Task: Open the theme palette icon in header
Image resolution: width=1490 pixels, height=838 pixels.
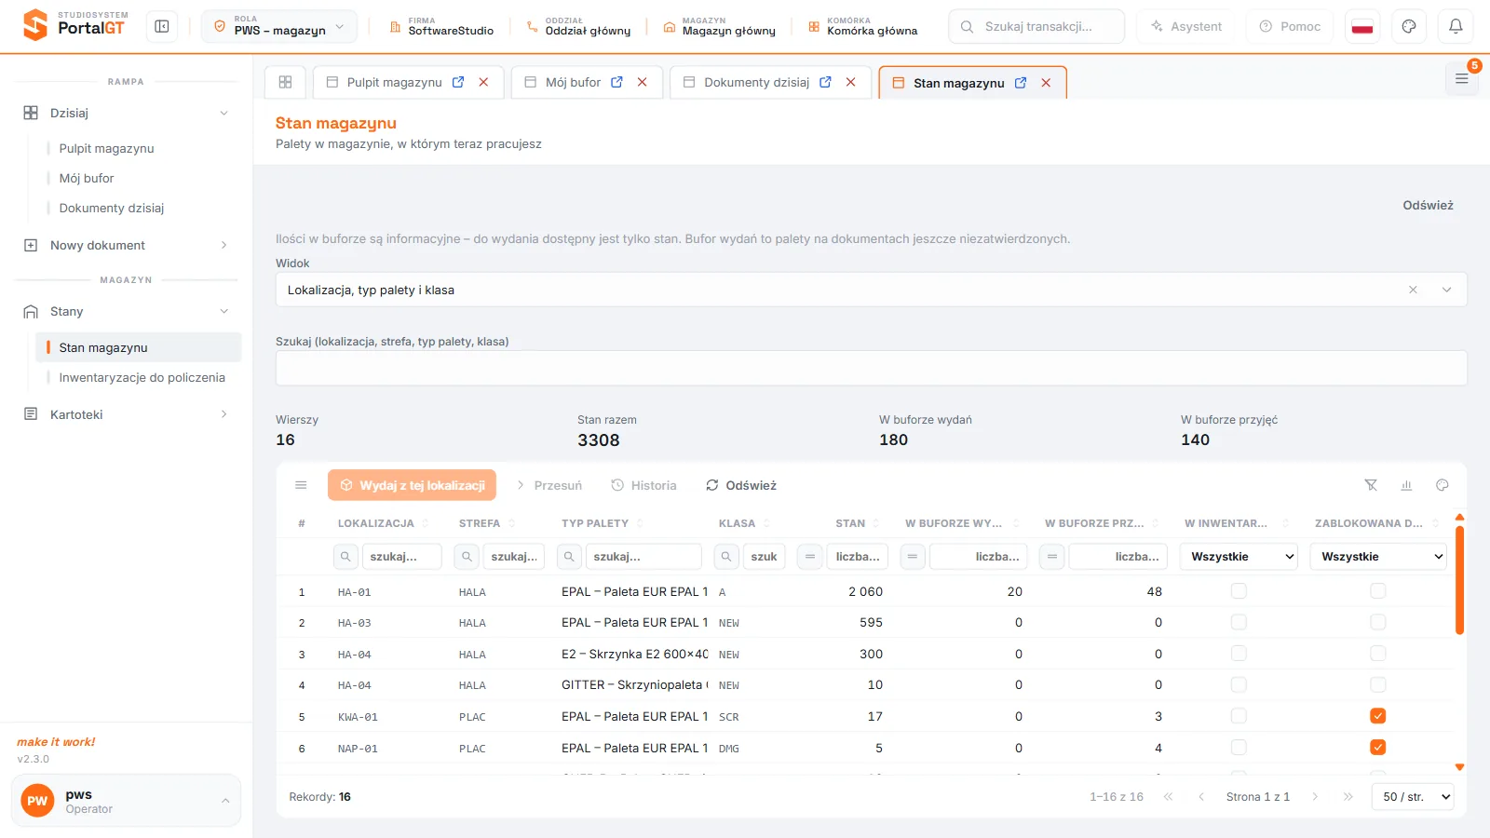Action: 1409,27
